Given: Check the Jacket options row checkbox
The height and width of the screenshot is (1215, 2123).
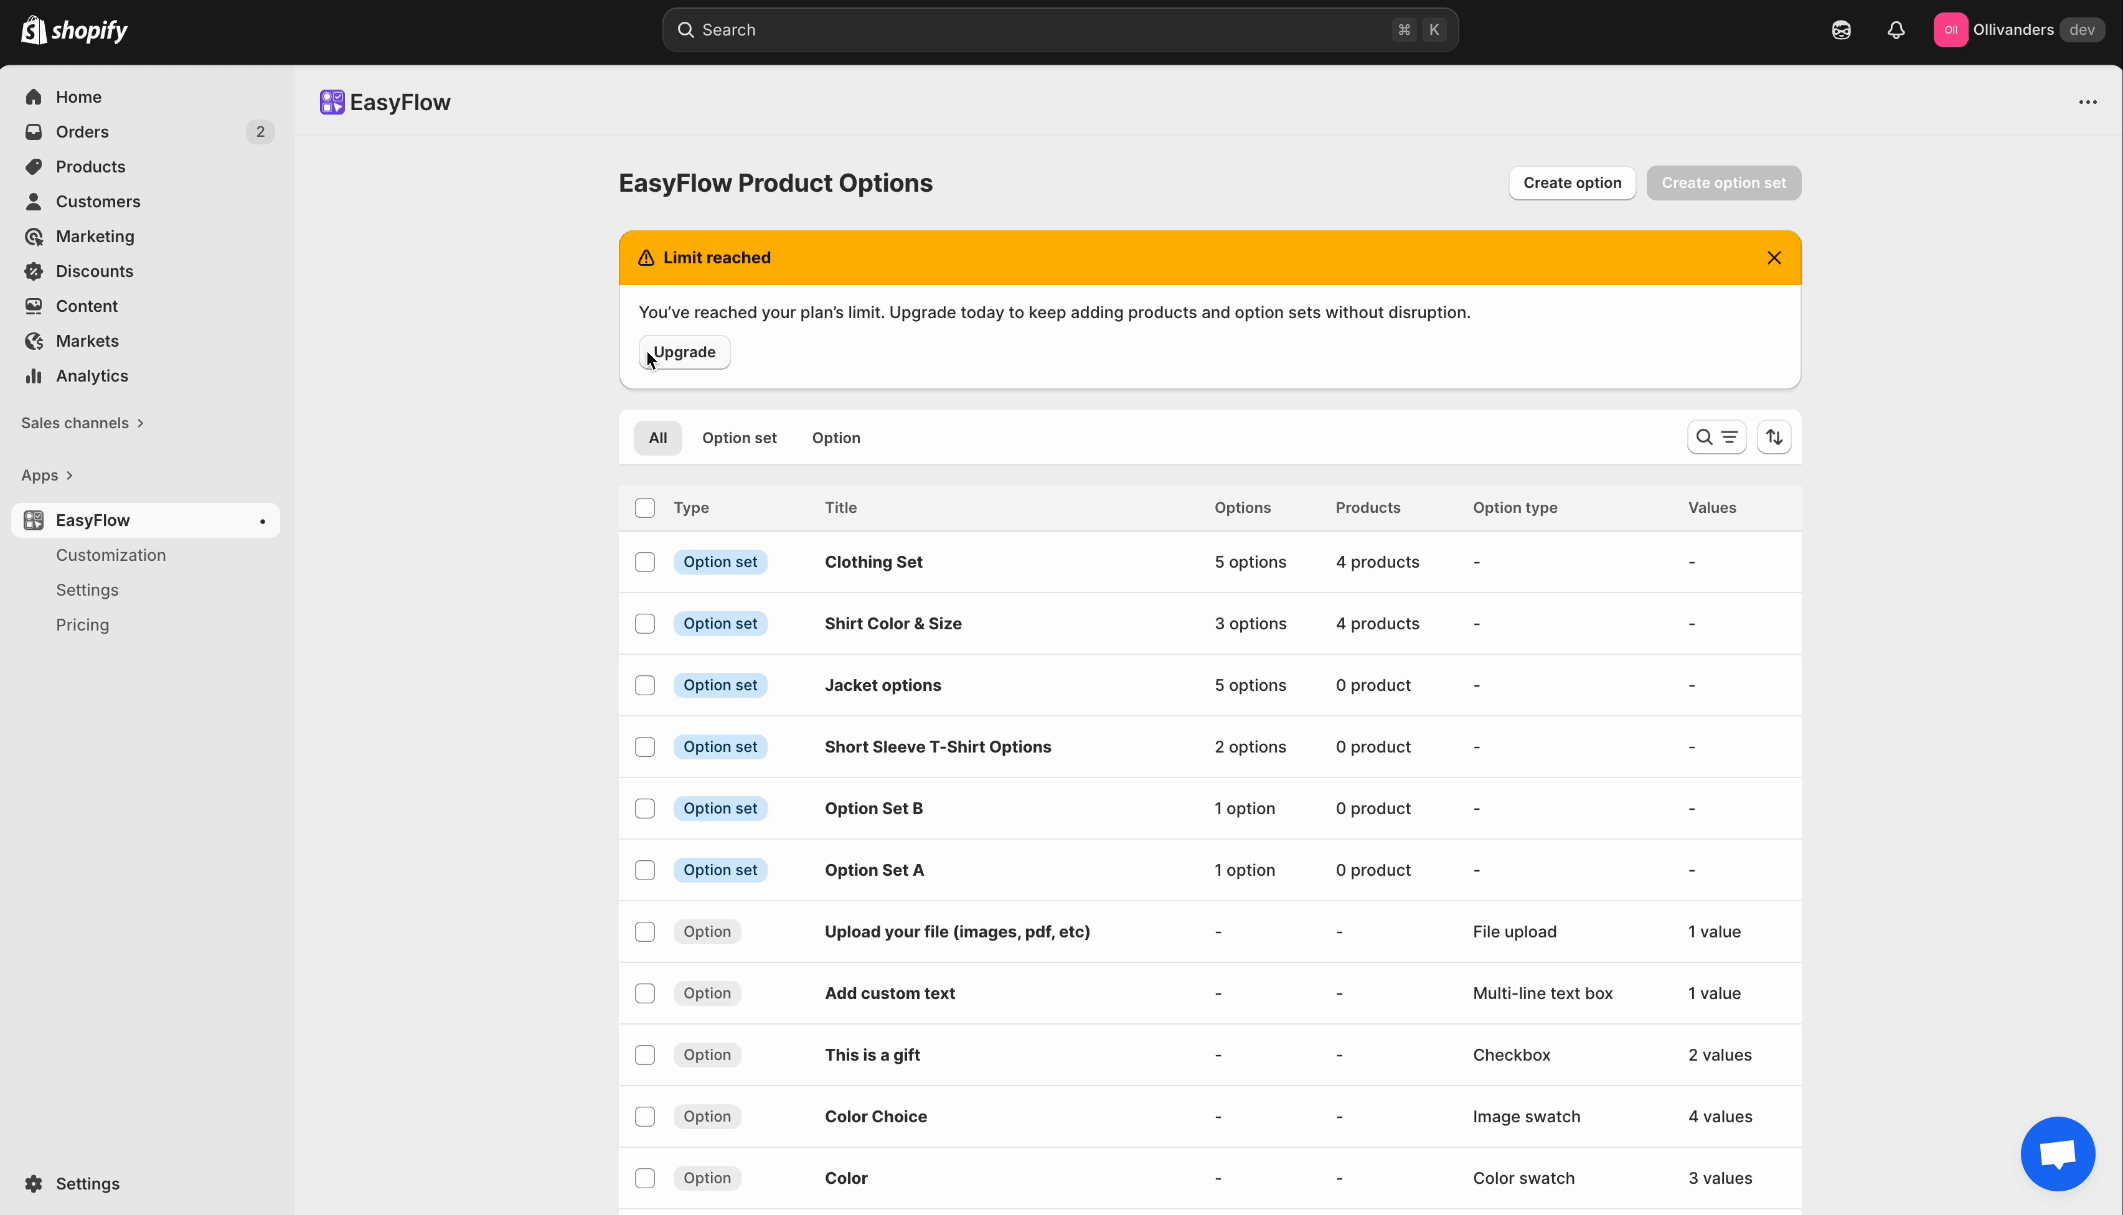Looking at the screenshot, I should point(645,686).
